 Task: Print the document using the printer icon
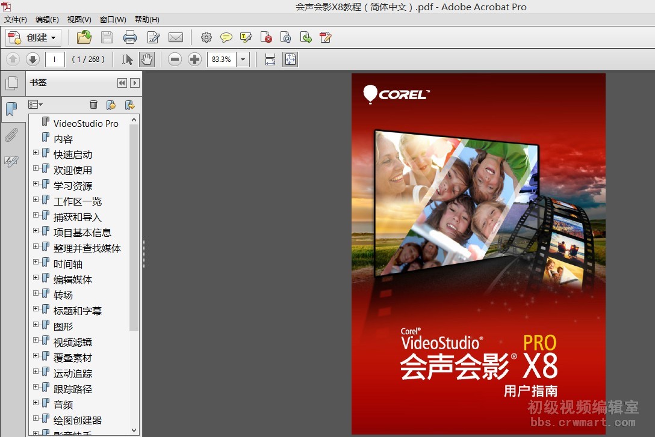[130, 37]
